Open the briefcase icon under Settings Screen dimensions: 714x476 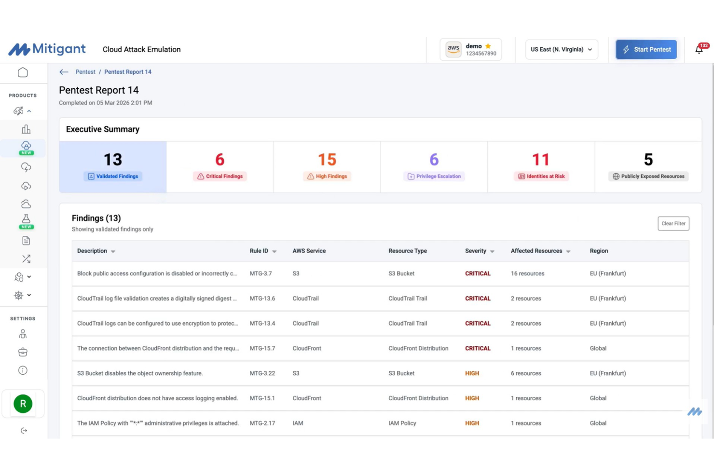pyautogui.click(x=23, y=352)
